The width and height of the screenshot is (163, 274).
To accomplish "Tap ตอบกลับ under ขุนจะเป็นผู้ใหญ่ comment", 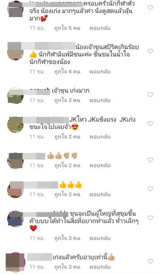I will [x=100, y=238].
